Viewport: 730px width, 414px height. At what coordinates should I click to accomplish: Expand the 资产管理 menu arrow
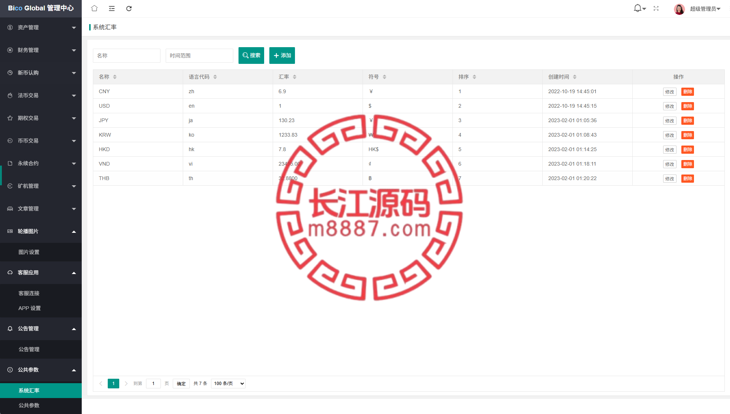click(x=74, y=28)
